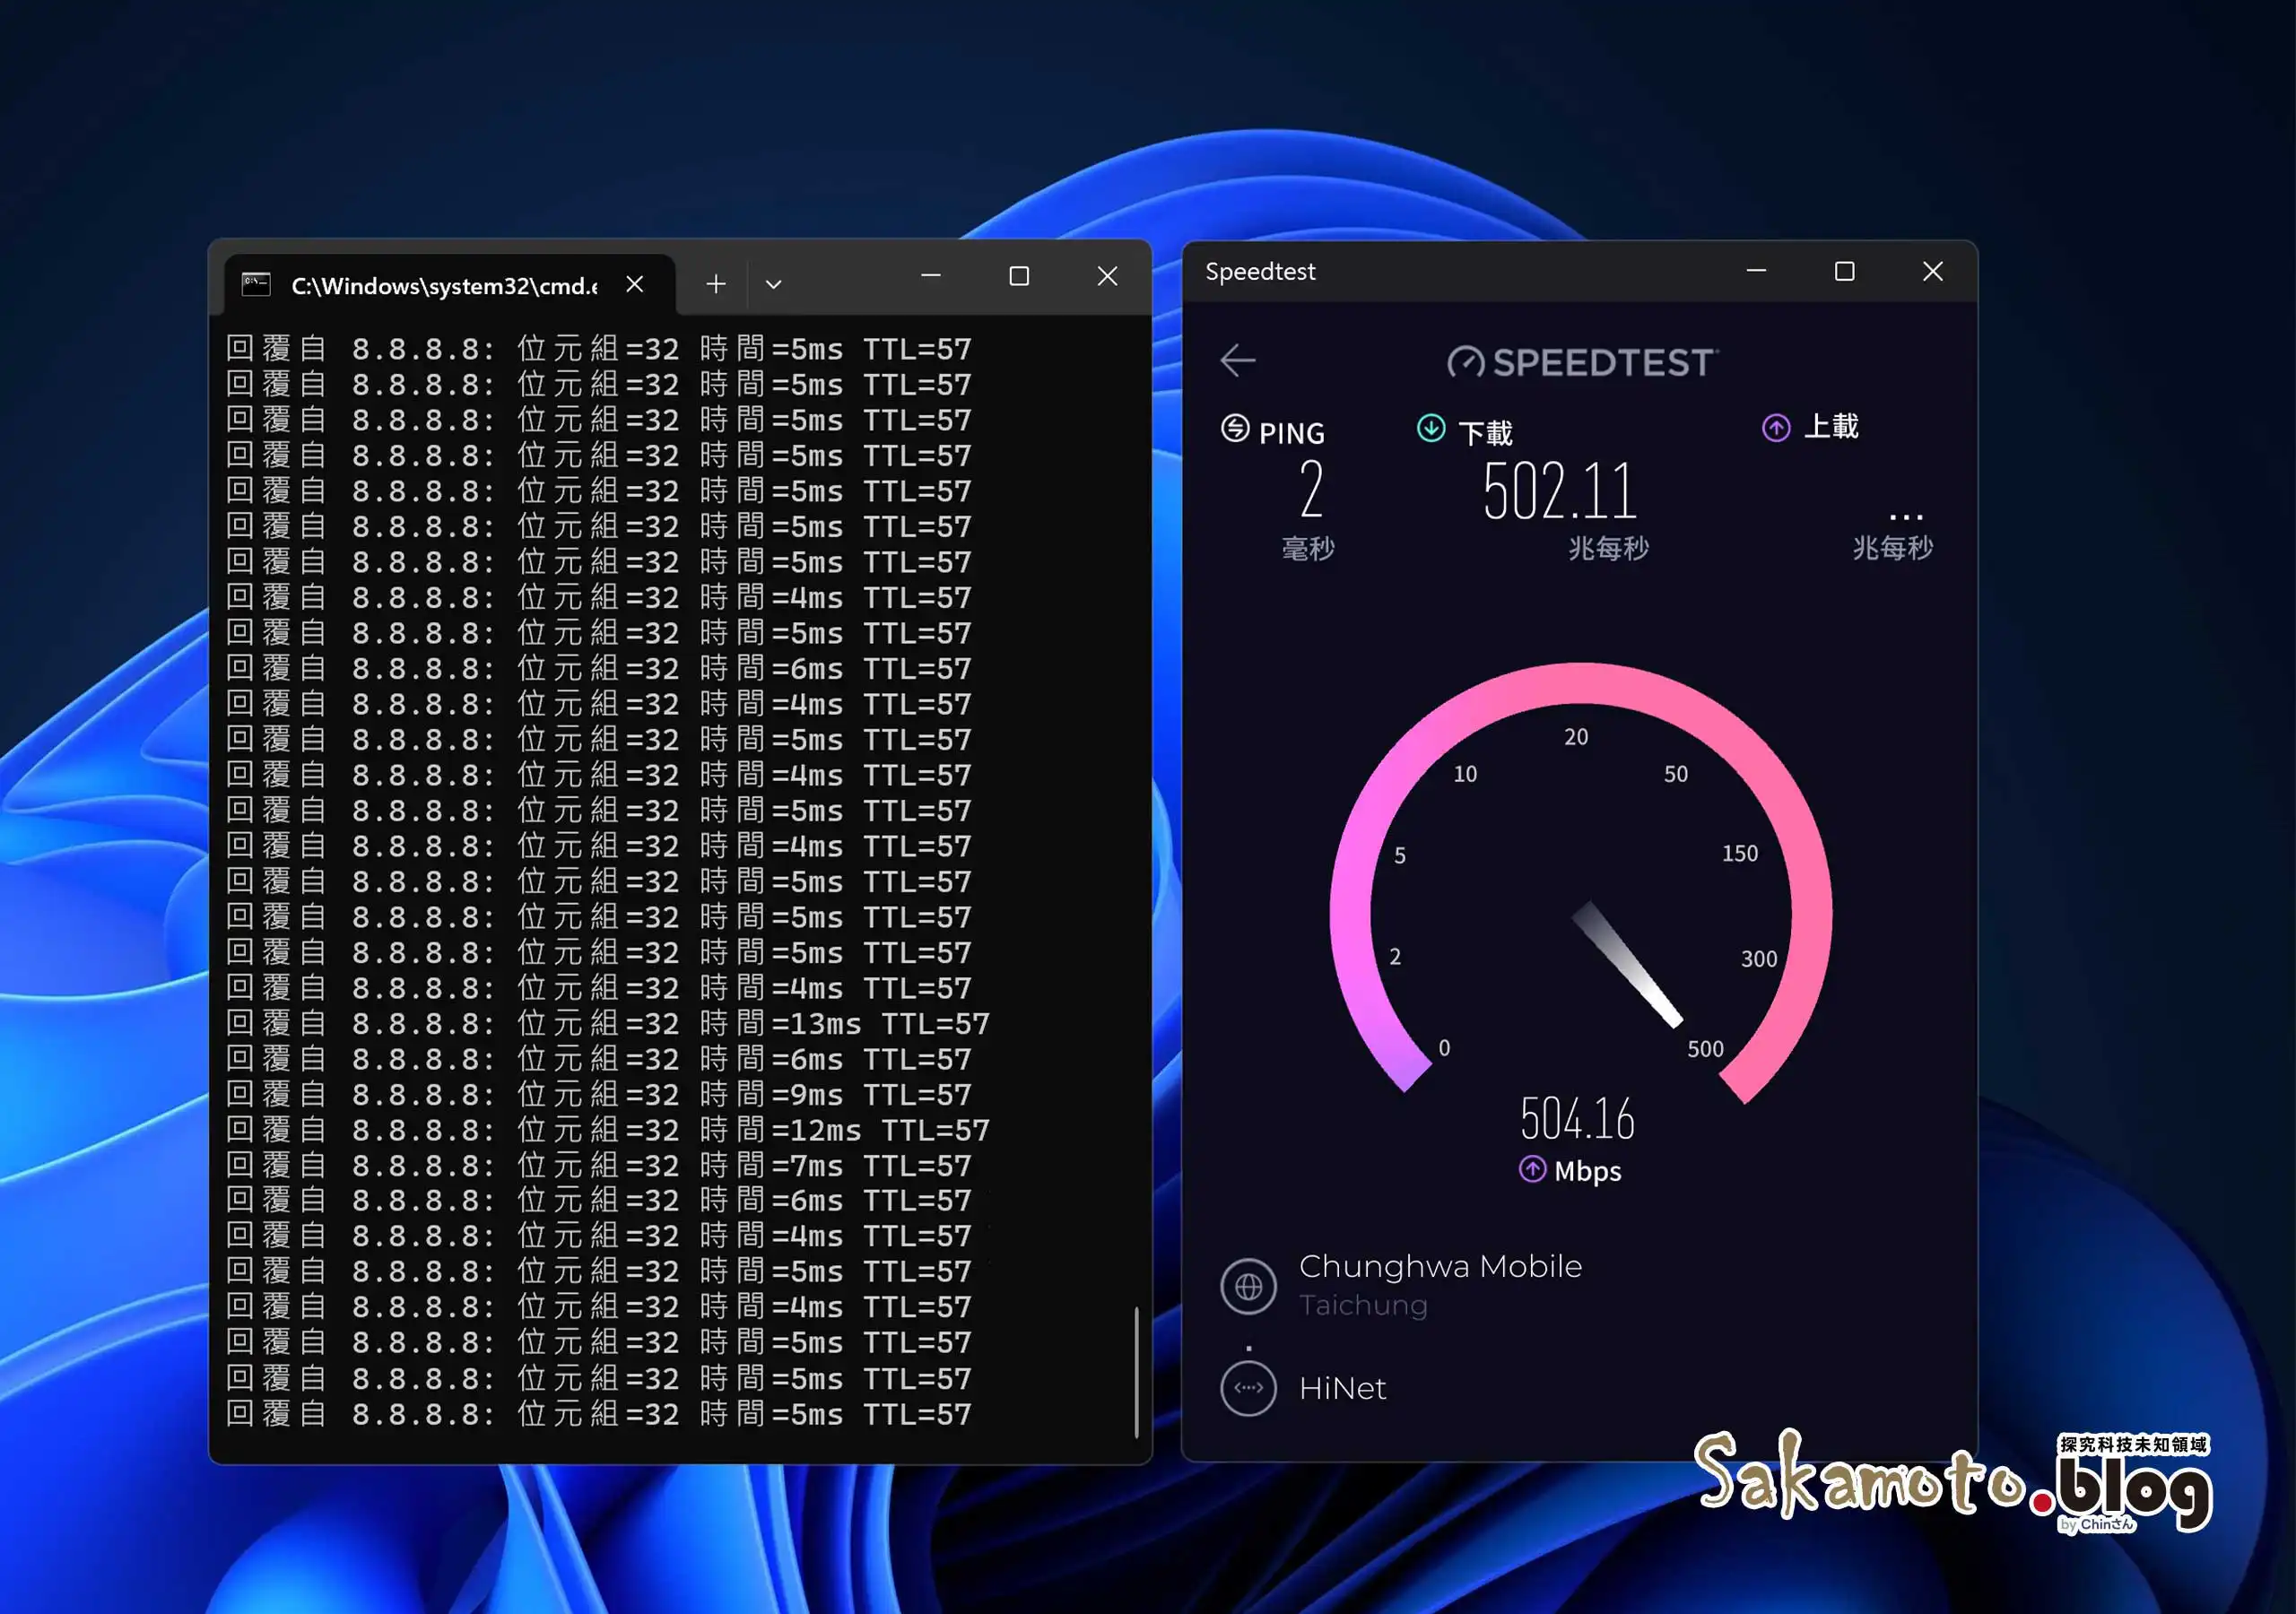The height and width of the screenshot is (1614, 2296).
Task: Switch to the cmd.exe terminal tab
Action: click(x=444, y=285)
